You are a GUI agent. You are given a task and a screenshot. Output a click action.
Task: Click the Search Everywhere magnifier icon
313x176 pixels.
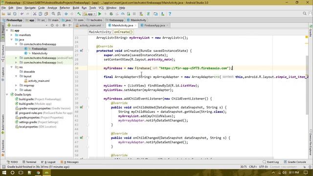304,14
